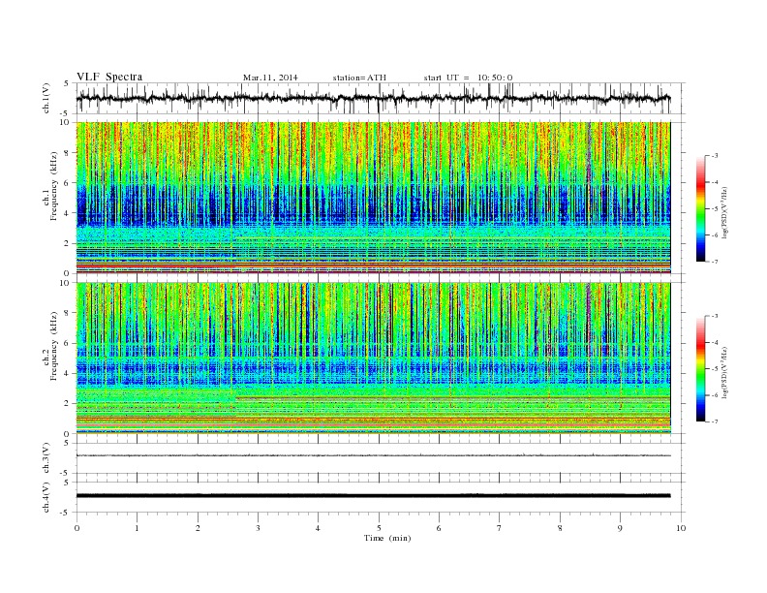Click the "8" kHz tick on ch.2 frequency axis
The image size is (767, 593).
click(x=68, y=313)
